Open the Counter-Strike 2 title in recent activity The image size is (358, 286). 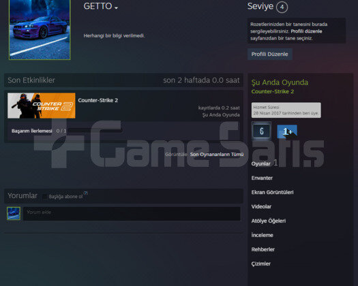point(98,100)
